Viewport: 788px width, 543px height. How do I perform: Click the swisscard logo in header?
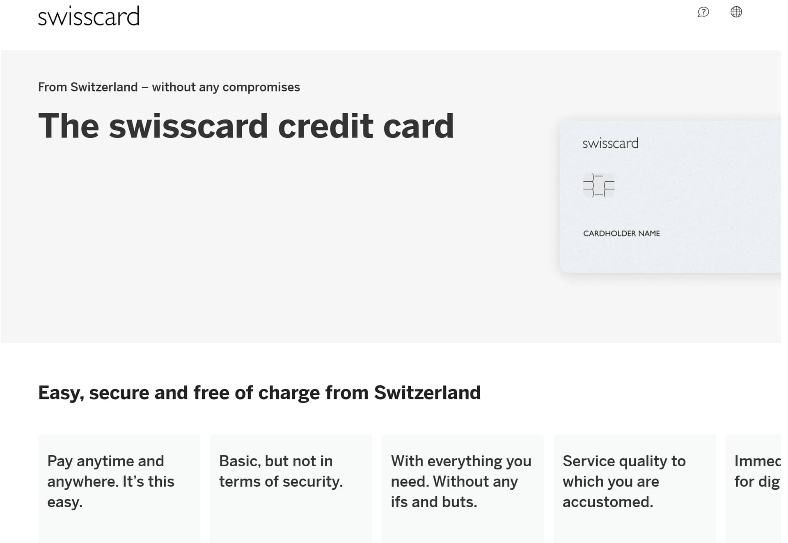[x=89, y=16]
